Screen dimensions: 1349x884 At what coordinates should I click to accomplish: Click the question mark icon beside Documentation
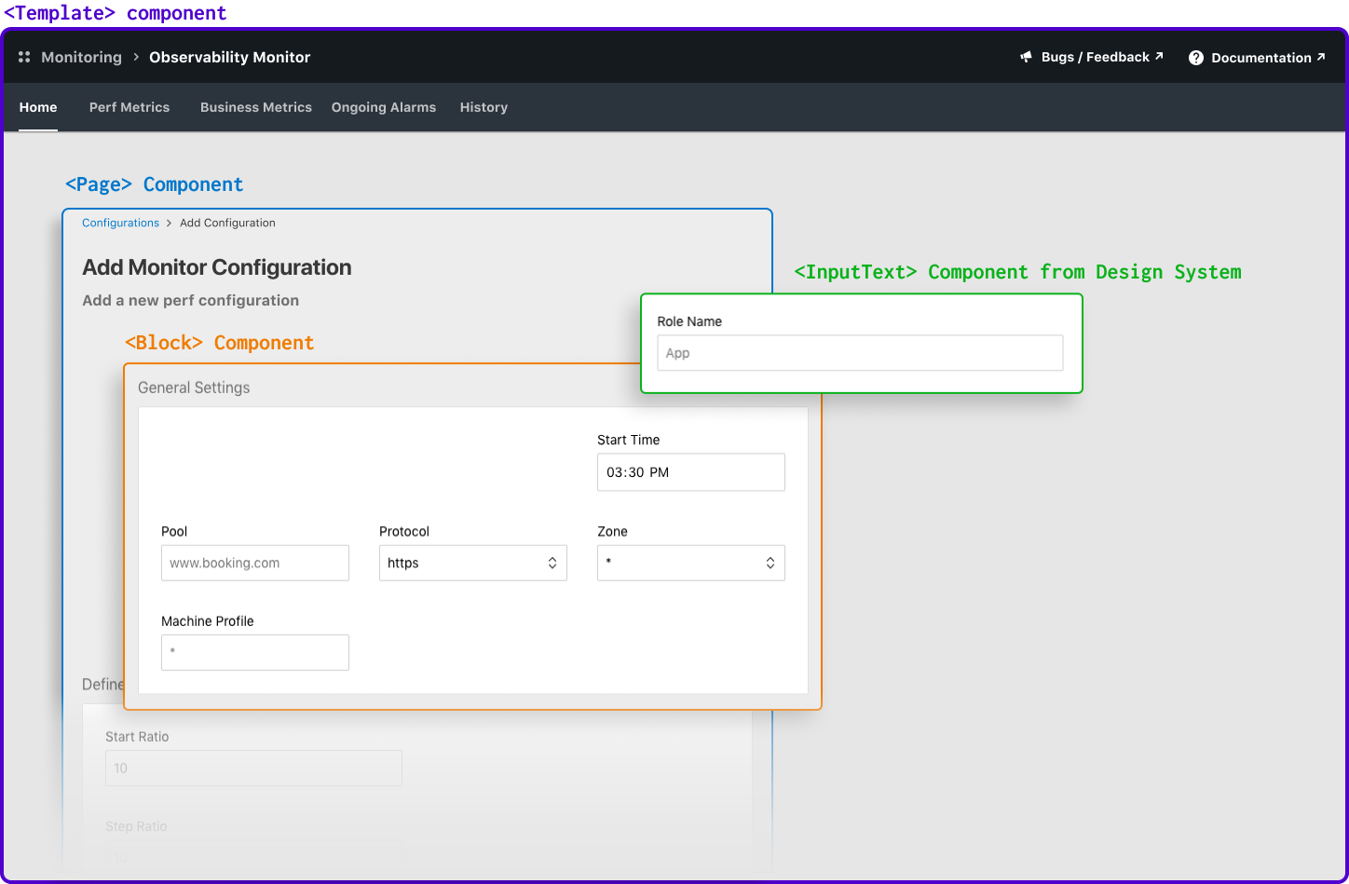point(1195,57)
